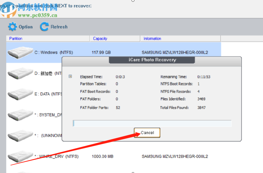Select the SYSTEM_DRV partition drive icon
This screenshot has width=263, height=173.
tap(20, 115)
